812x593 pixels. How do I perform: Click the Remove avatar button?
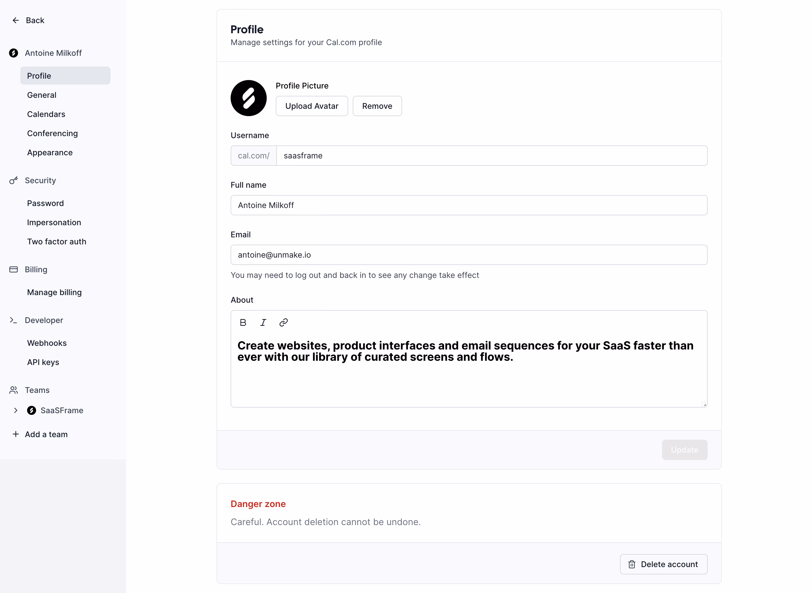[x=377, y=106]
